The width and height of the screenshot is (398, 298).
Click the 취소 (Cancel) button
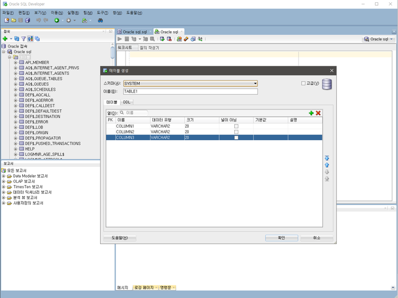point(317,238)
